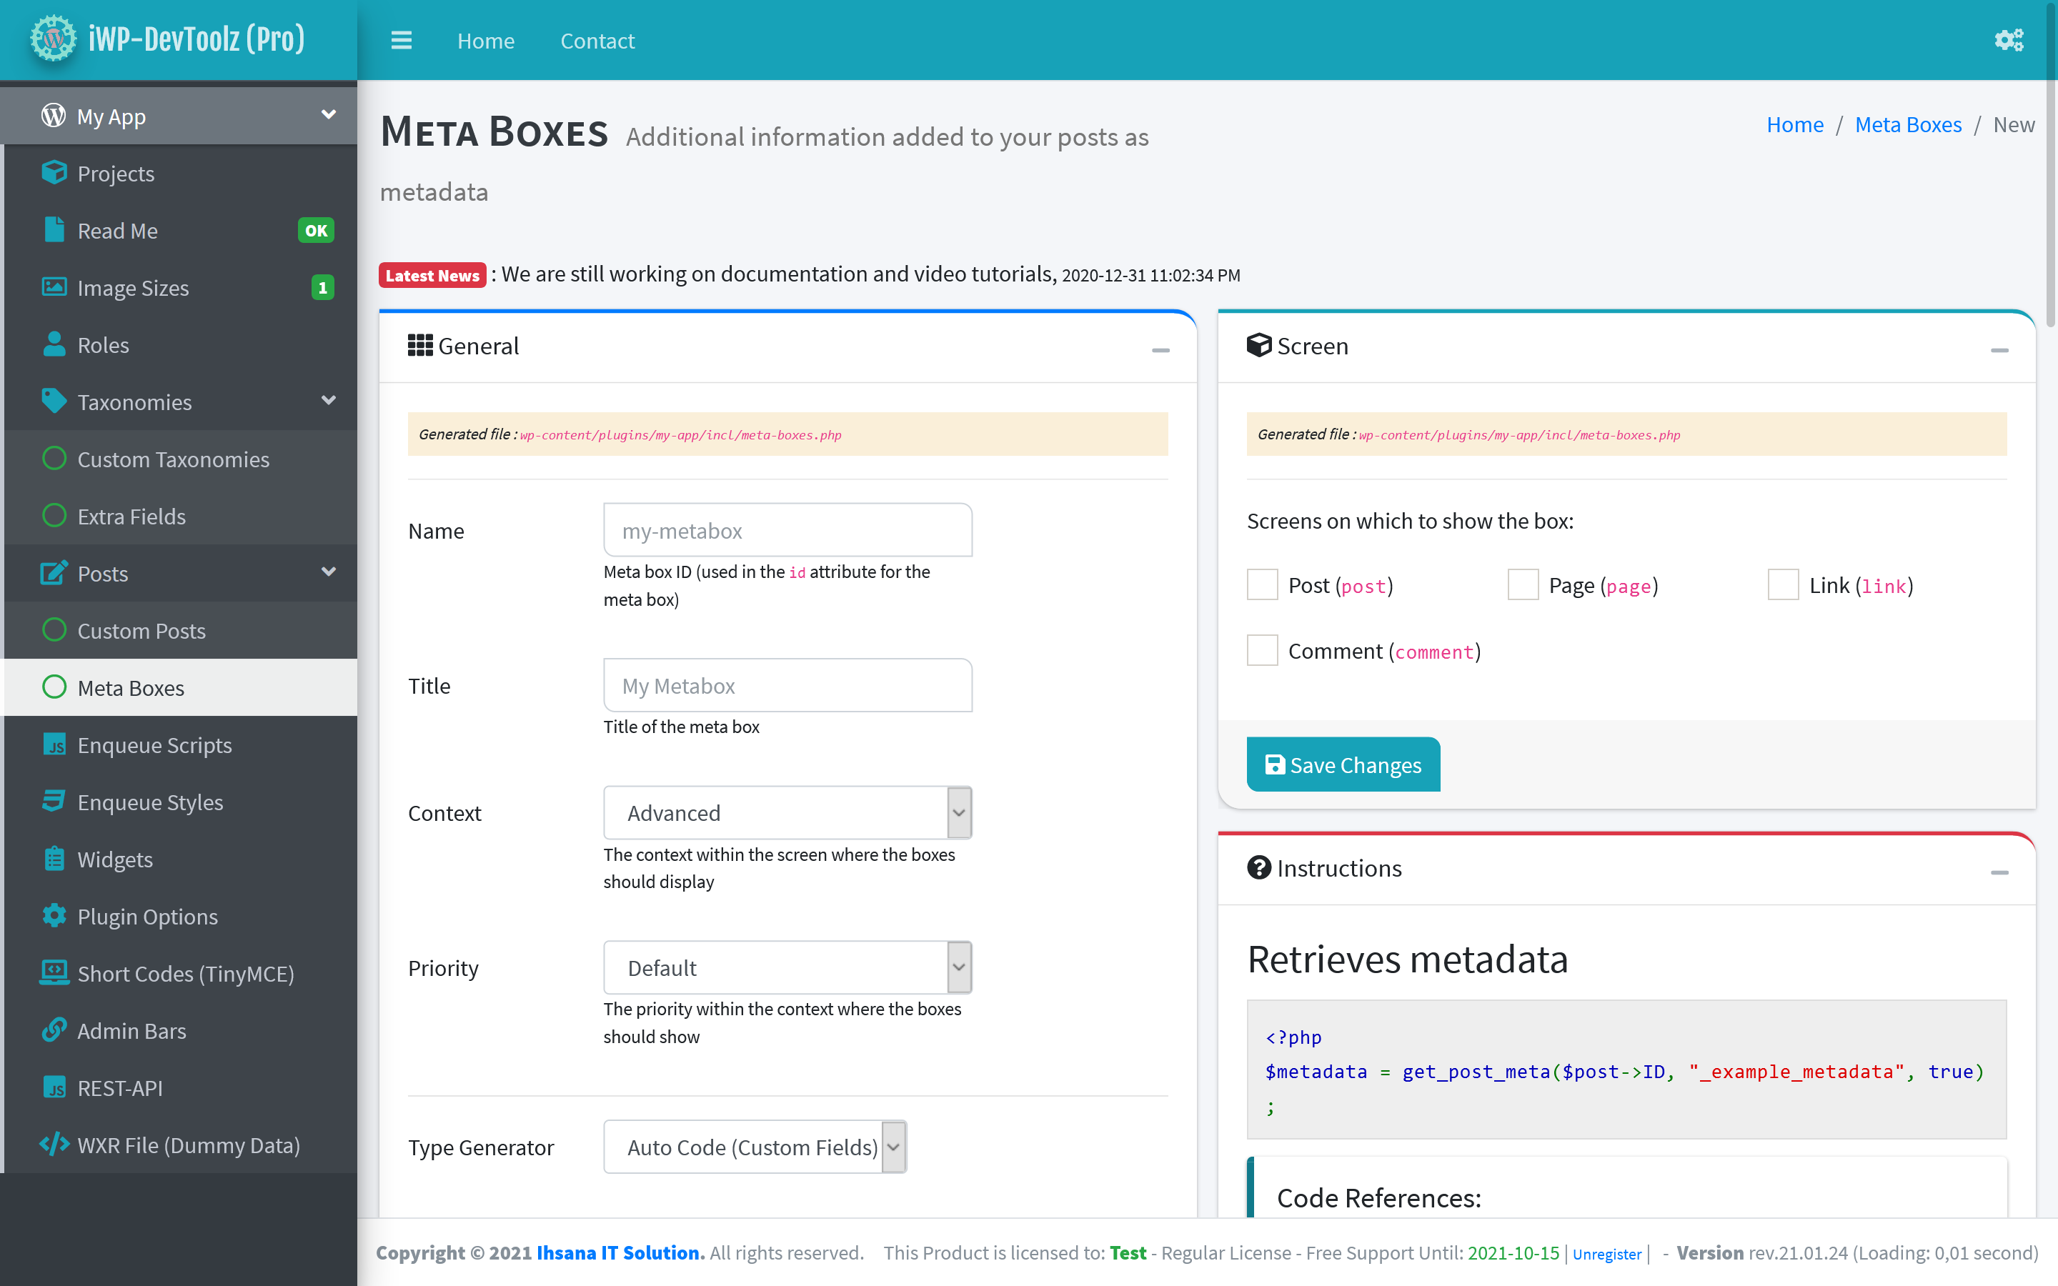2058x1286 pixels.
Task: Click the Enqueue Styles CSS icon
Action: tap(54, 801)
